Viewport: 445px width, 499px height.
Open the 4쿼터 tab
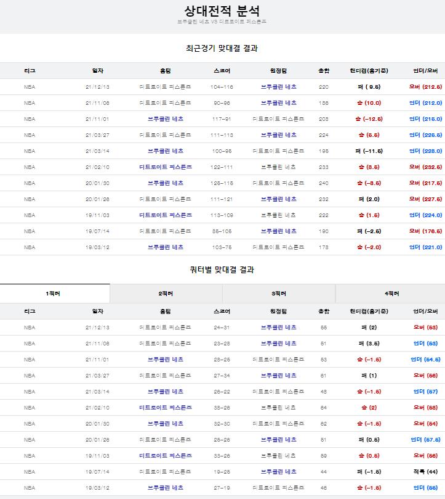(391, 294)
